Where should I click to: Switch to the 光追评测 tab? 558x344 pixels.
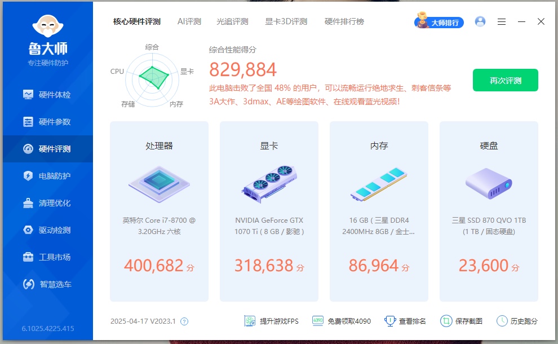point(232,21)
